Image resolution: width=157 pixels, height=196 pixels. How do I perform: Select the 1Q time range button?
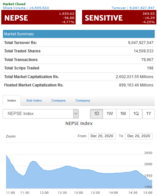(x=136, y=114)
